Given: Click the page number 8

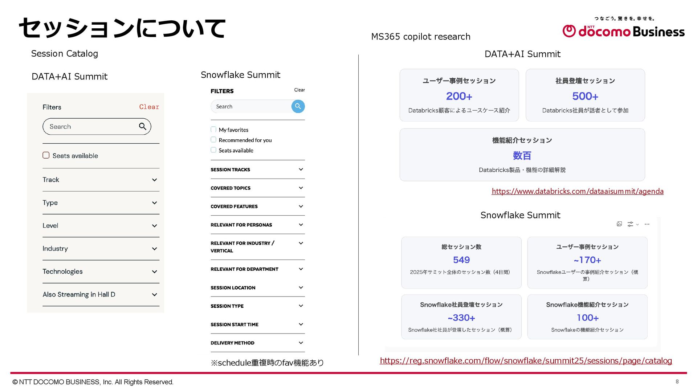Looking at the screenshot, I should click(x=677, y=381).
